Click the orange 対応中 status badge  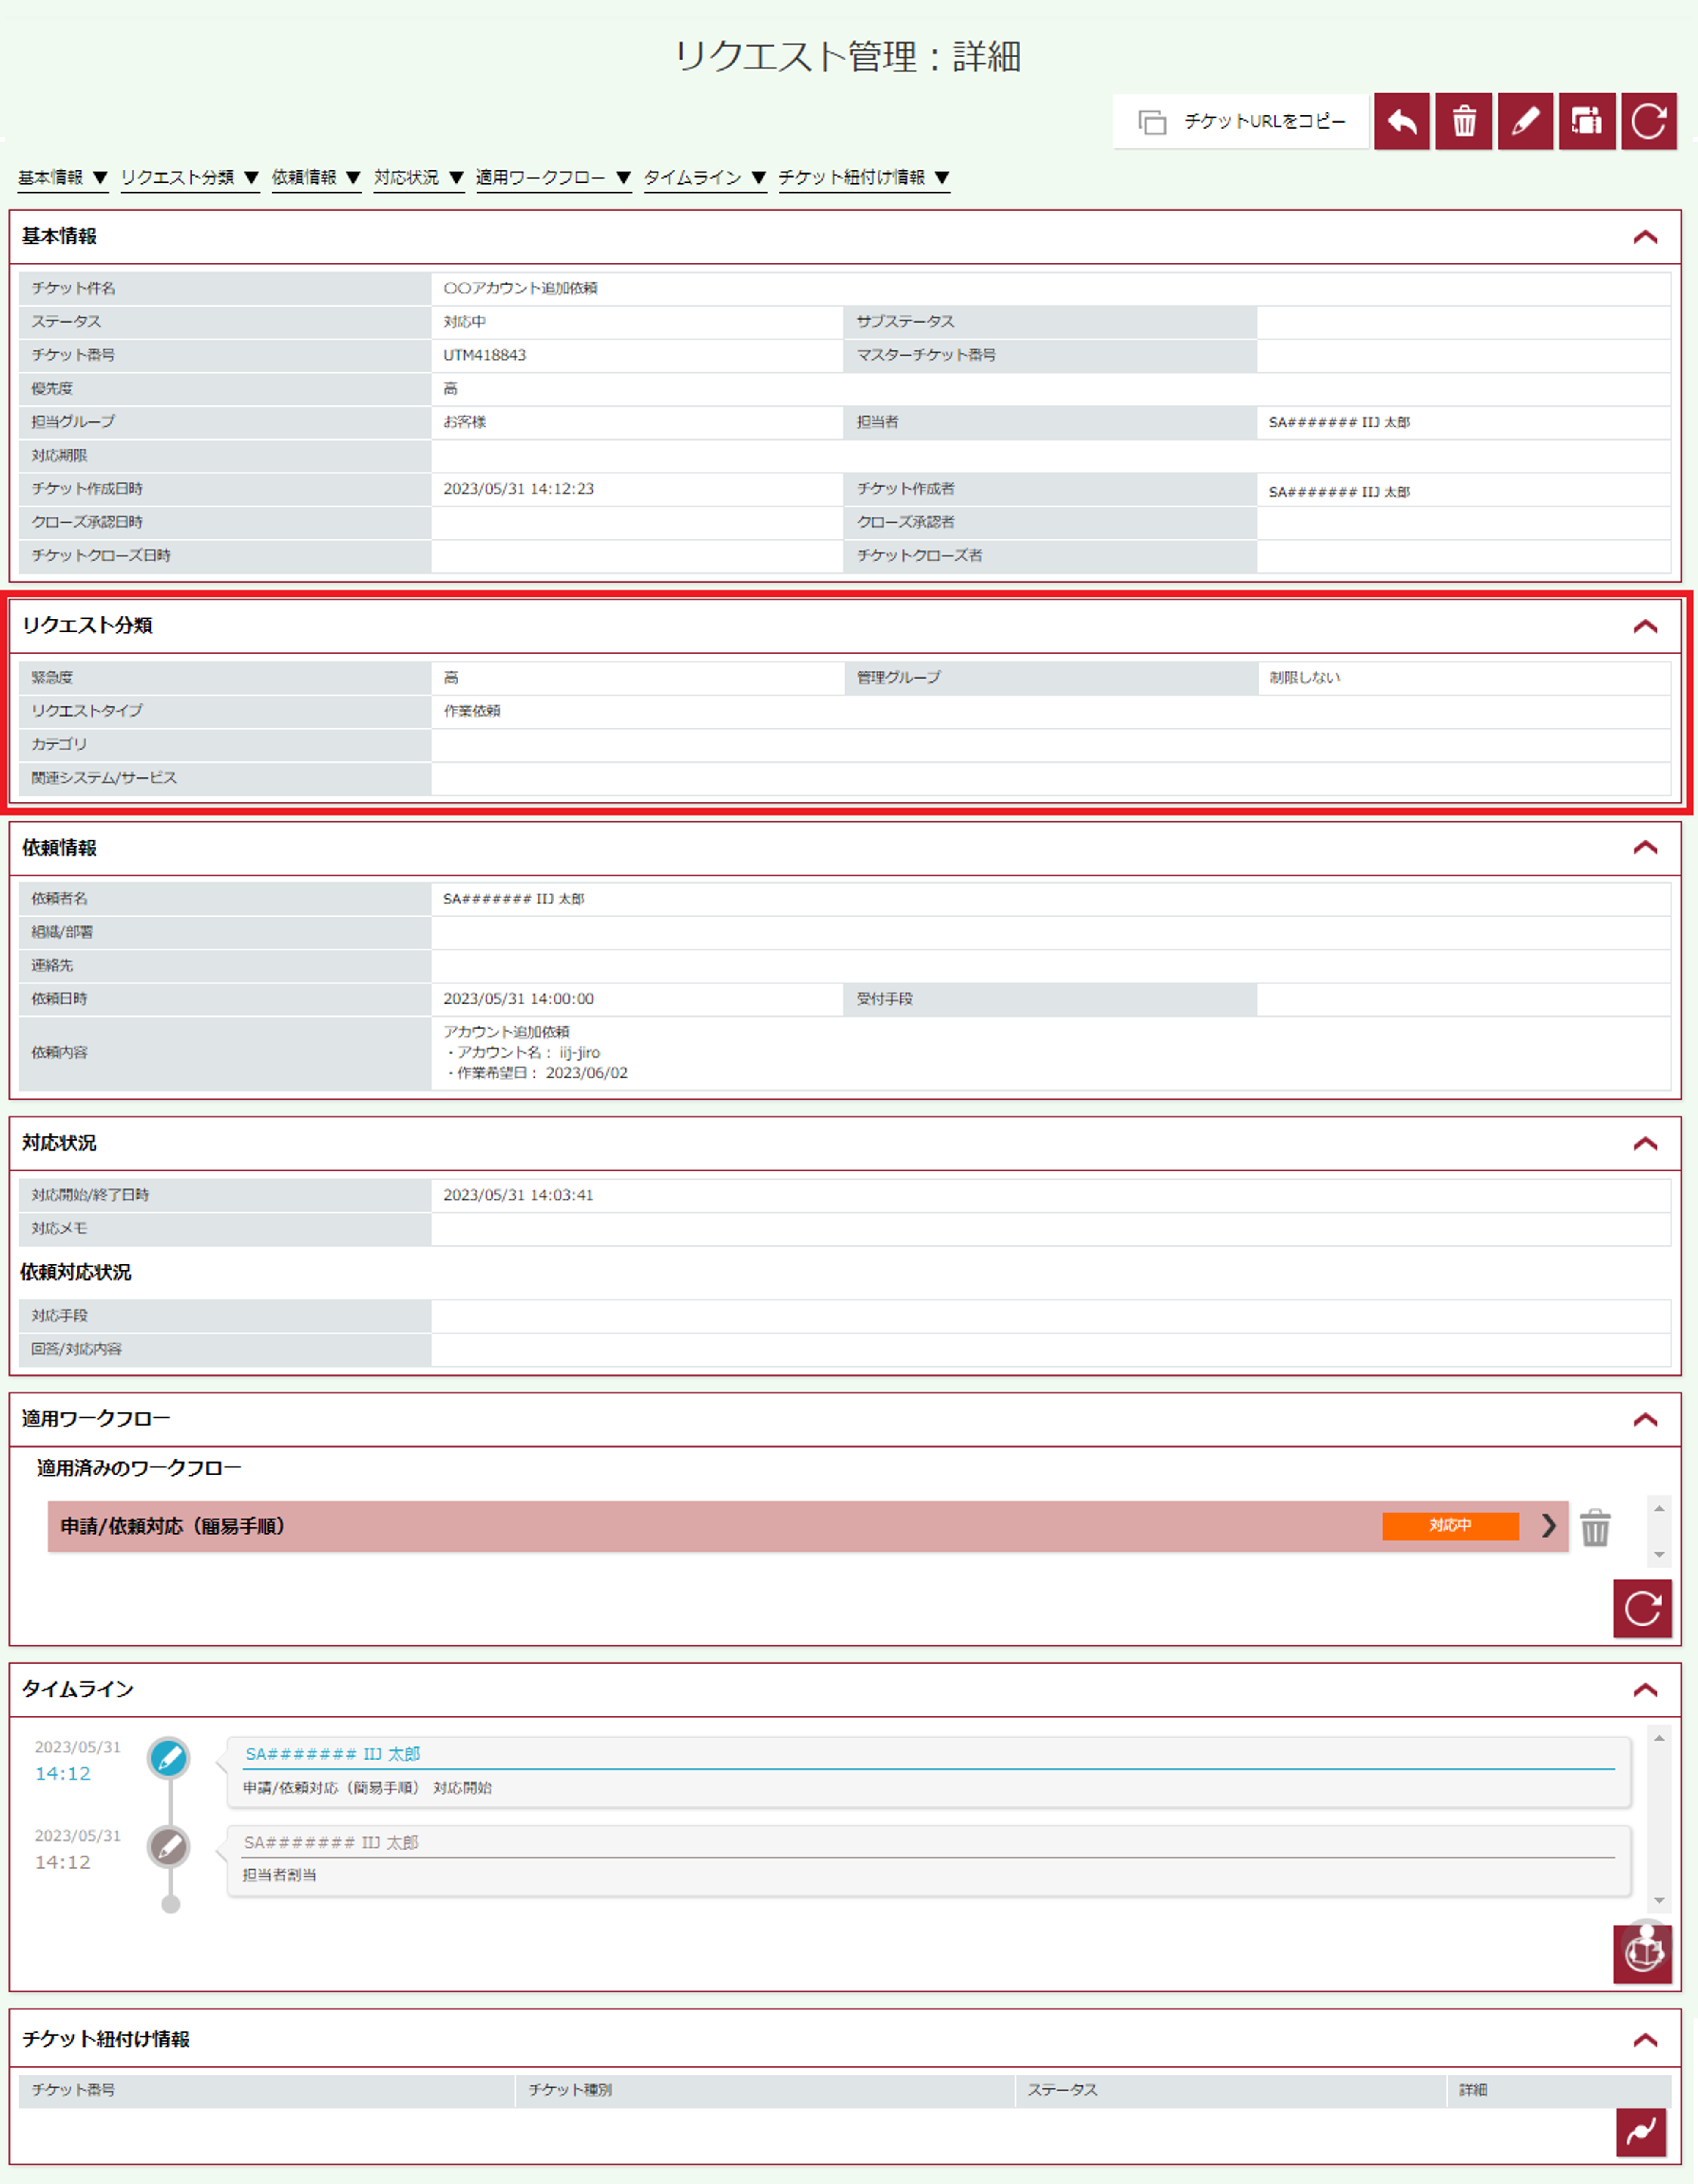pyautogui.click(x=1450, y=1526)
